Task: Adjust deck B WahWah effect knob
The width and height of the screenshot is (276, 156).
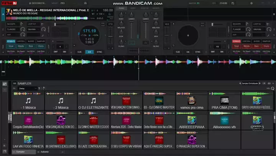Action: pos(269,29)
